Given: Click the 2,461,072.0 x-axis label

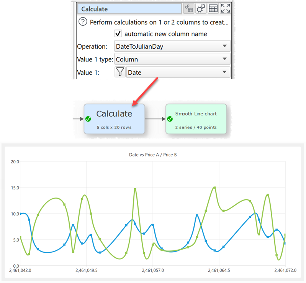Looking at the screenshot, I should coord(285,270).
